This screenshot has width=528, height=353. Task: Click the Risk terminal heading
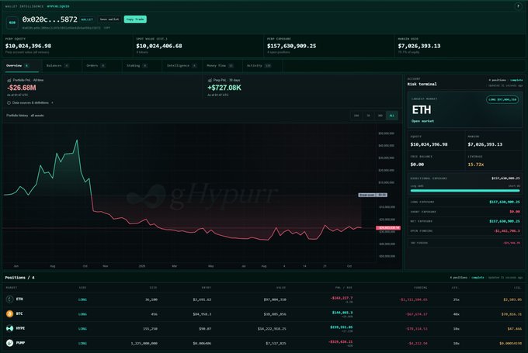tap(422, 84)
